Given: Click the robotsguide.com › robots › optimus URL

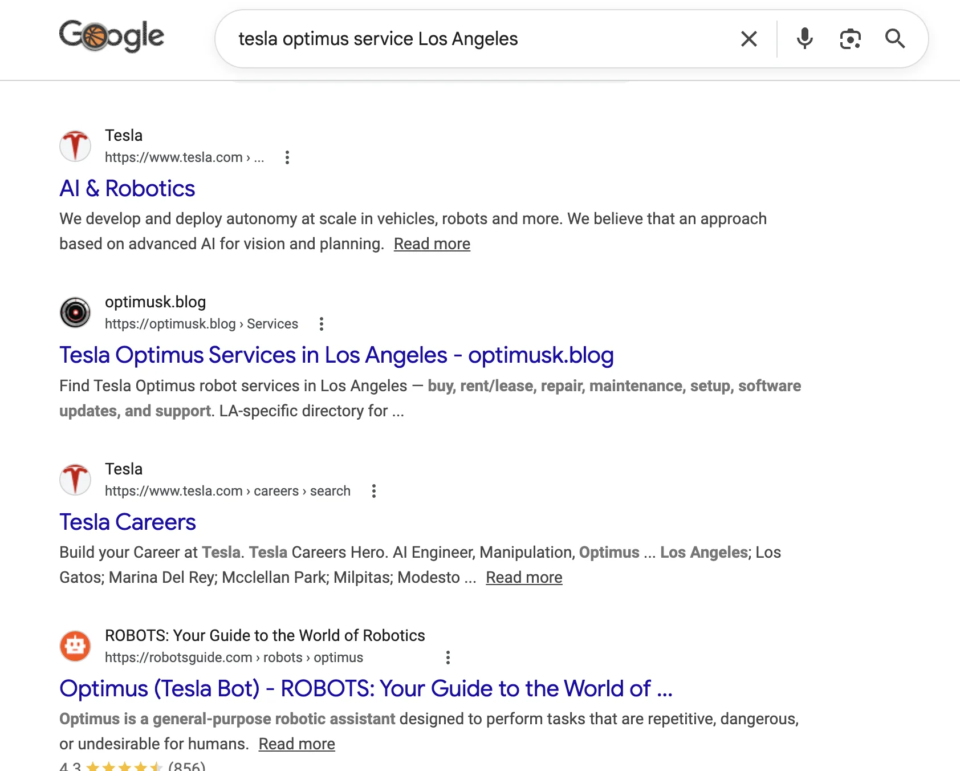Looking at the screenshot, I should 234,658.
